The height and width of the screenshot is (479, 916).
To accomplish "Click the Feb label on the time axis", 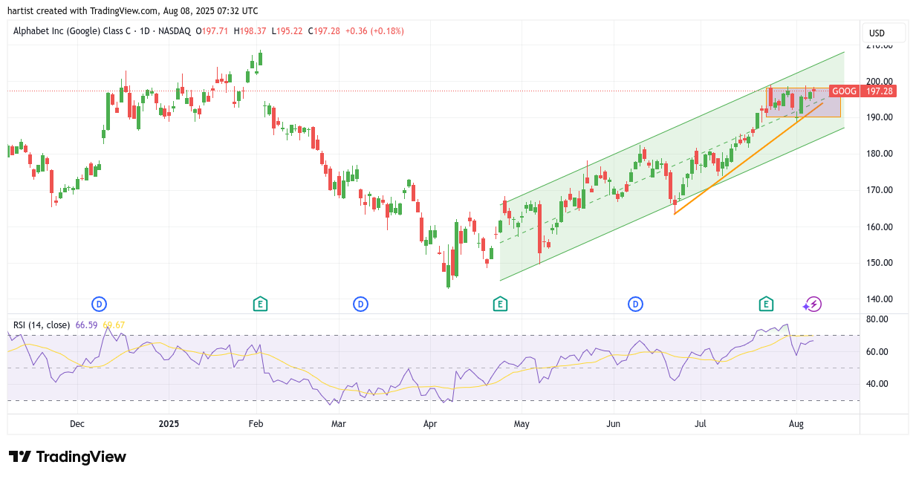I will click(x=256, y=424).
